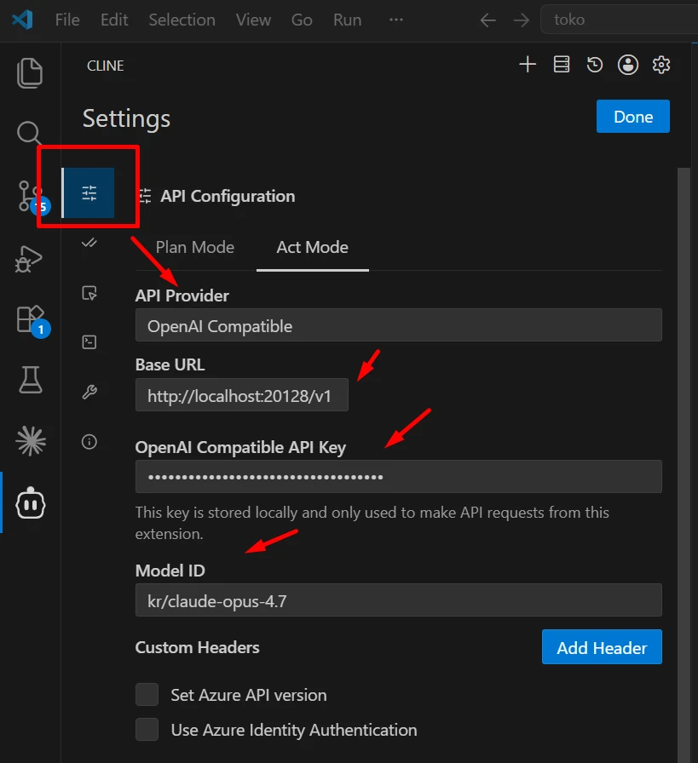Open Source Control view with badge
Screen dimensions: 698x763
coord(32,197)
